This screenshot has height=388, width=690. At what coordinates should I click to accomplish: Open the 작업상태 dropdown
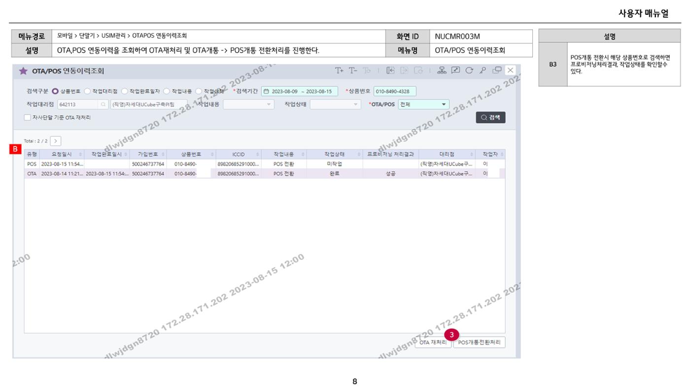336,104
